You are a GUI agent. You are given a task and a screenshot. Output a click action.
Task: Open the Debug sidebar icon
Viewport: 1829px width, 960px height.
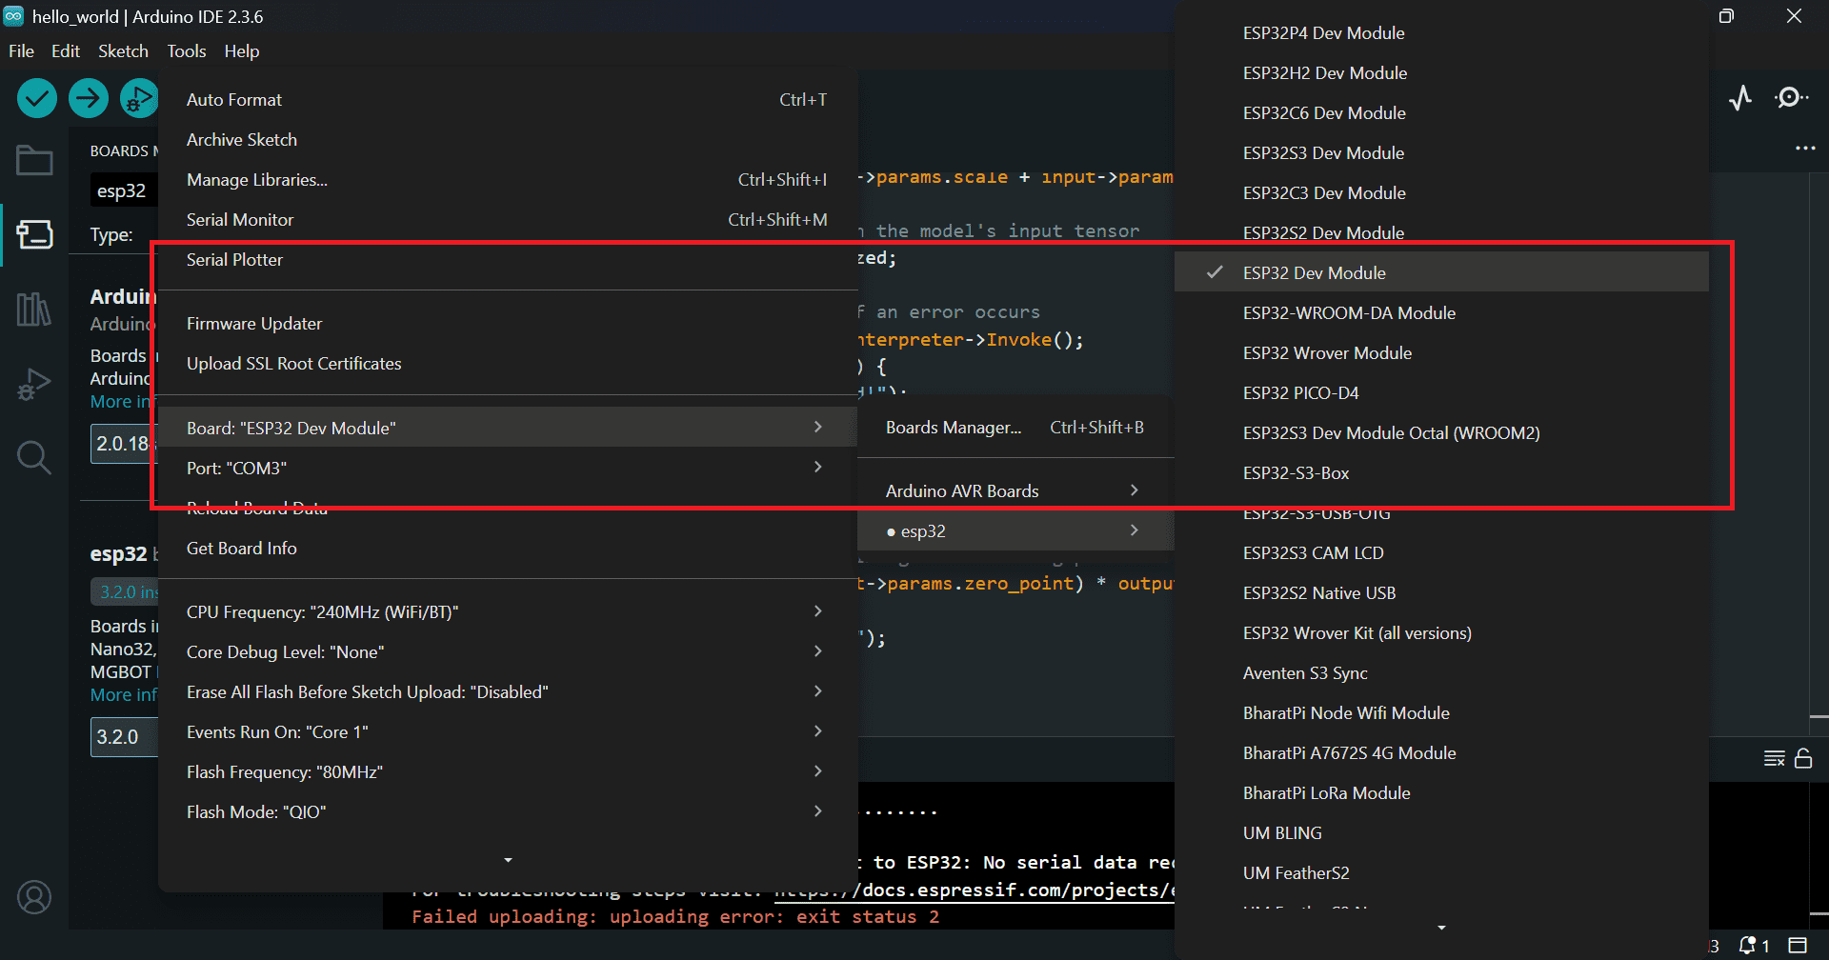click(34, 384)
